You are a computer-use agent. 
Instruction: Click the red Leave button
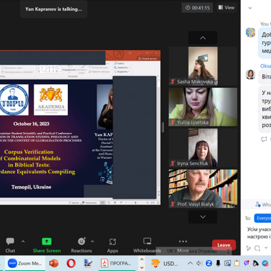coord(224,245)
